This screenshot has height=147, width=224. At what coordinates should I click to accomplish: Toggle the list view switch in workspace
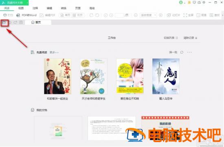(x=171, y=38)
